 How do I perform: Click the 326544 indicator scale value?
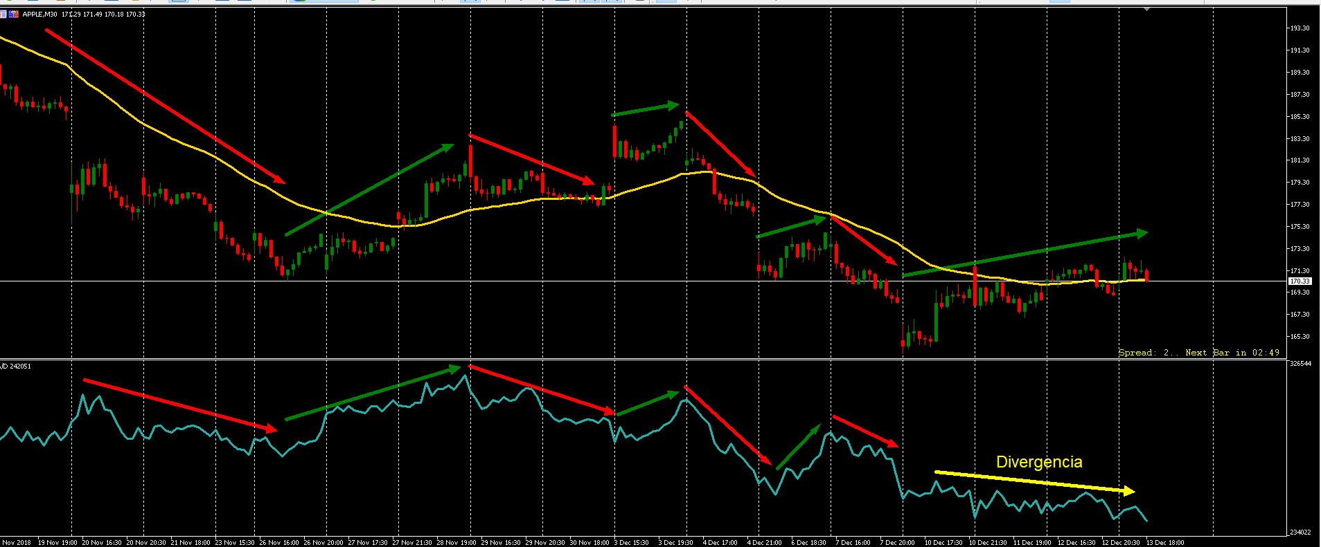pyautogui.click(x=1300, y=364)
